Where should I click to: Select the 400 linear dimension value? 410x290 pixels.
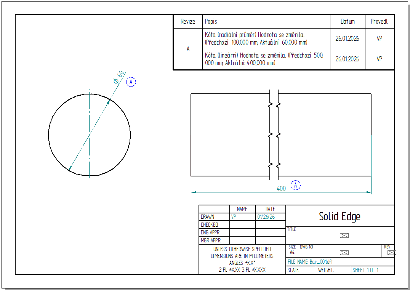pyautogui.click(x=281, y=189)
